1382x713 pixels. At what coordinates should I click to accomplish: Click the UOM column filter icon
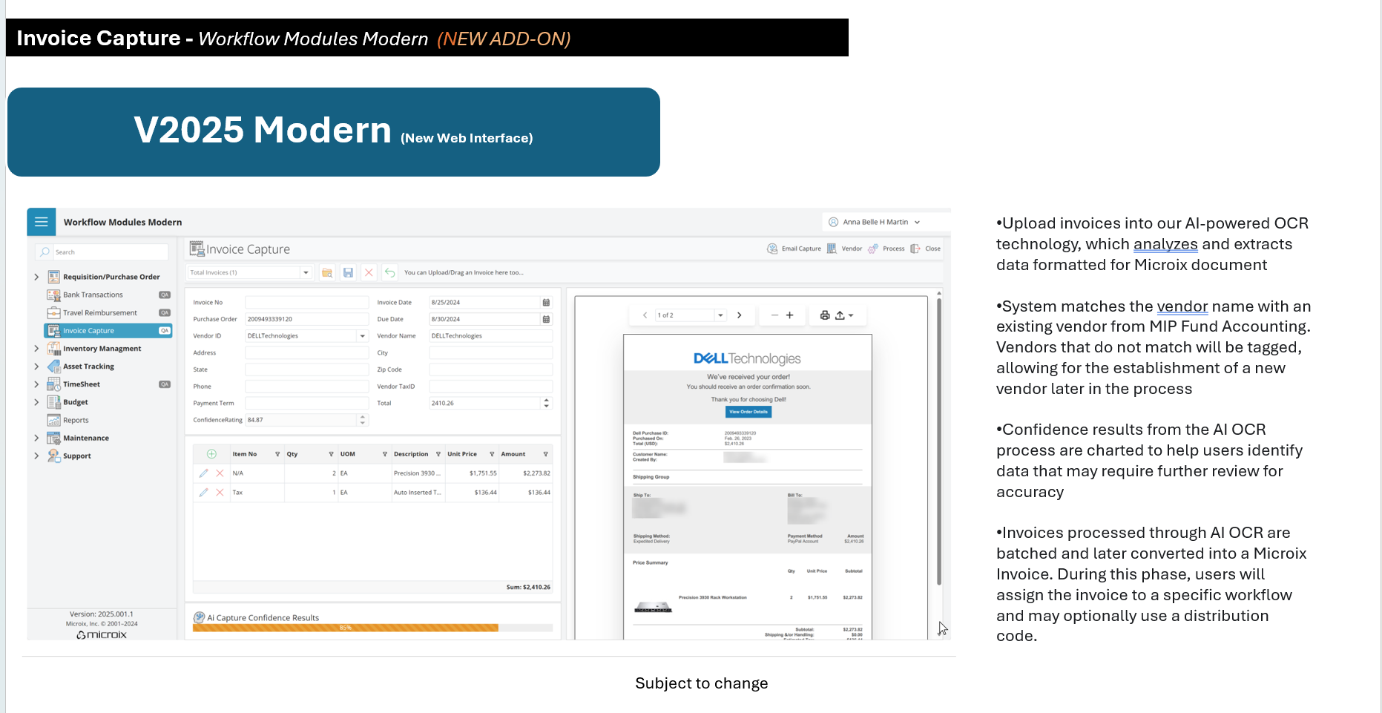coord(384,454)
